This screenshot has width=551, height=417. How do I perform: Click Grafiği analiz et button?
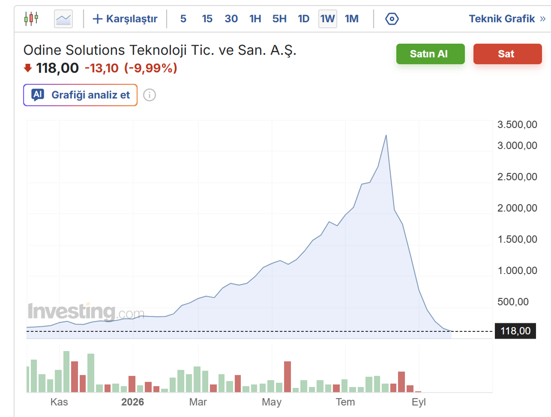tap(80, 95)
